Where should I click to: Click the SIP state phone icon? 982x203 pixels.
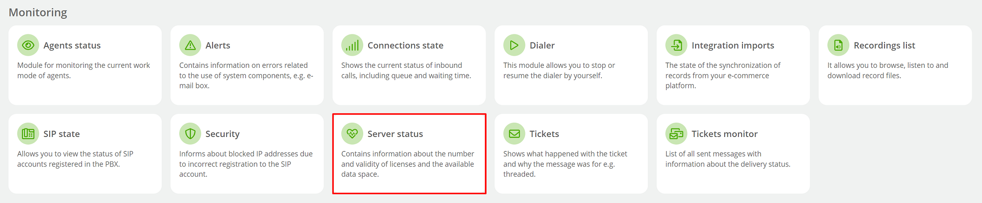pos(28,133)
